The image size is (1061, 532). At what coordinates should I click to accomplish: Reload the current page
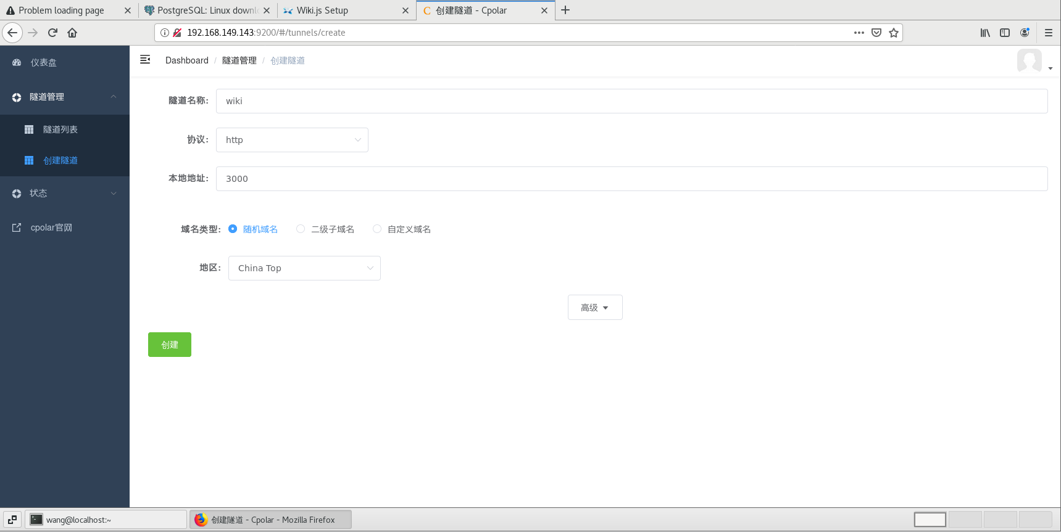coord(52,33)
